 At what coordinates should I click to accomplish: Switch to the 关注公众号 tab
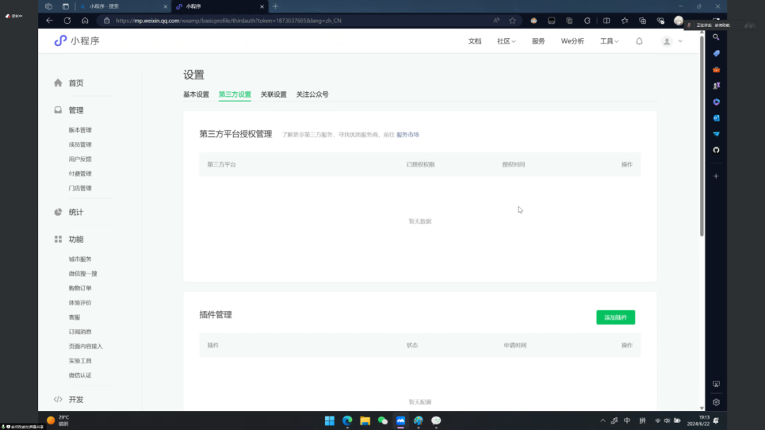click(x=312, y=94)
